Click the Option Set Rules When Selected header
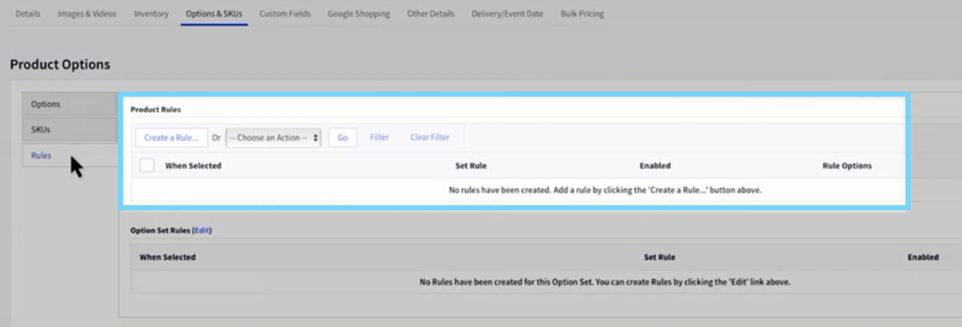Image resolution: width=962 pixels, height=327 pixels. 168,257
